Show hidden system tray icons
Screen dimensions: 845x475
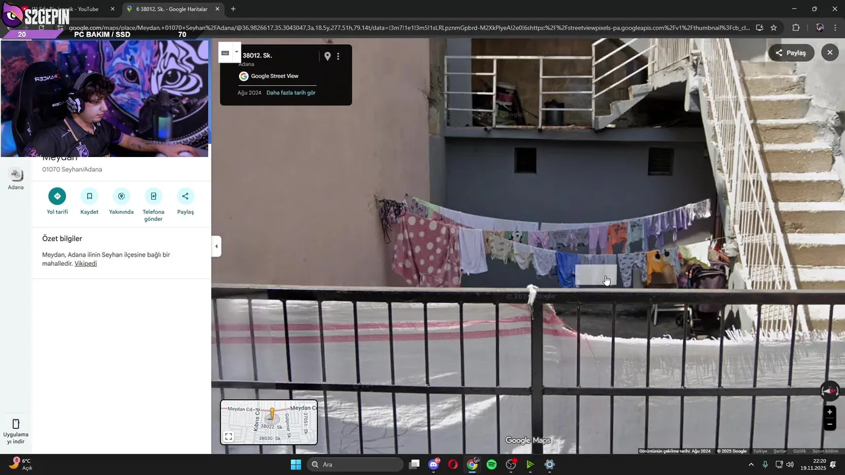point(751,464)
